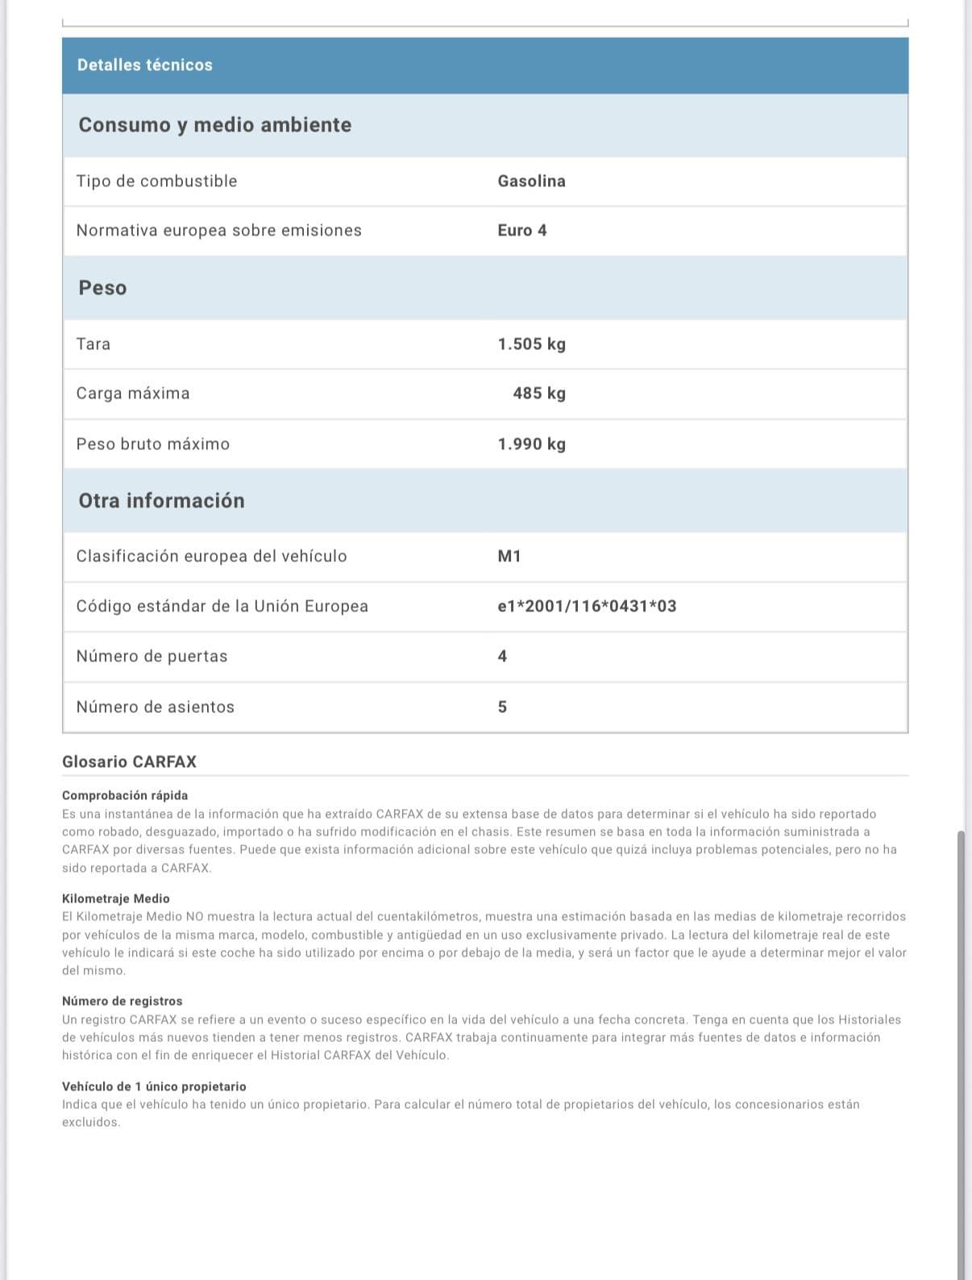
Task: Click the Número de registros glossary term
Action: click(122, 1001)
